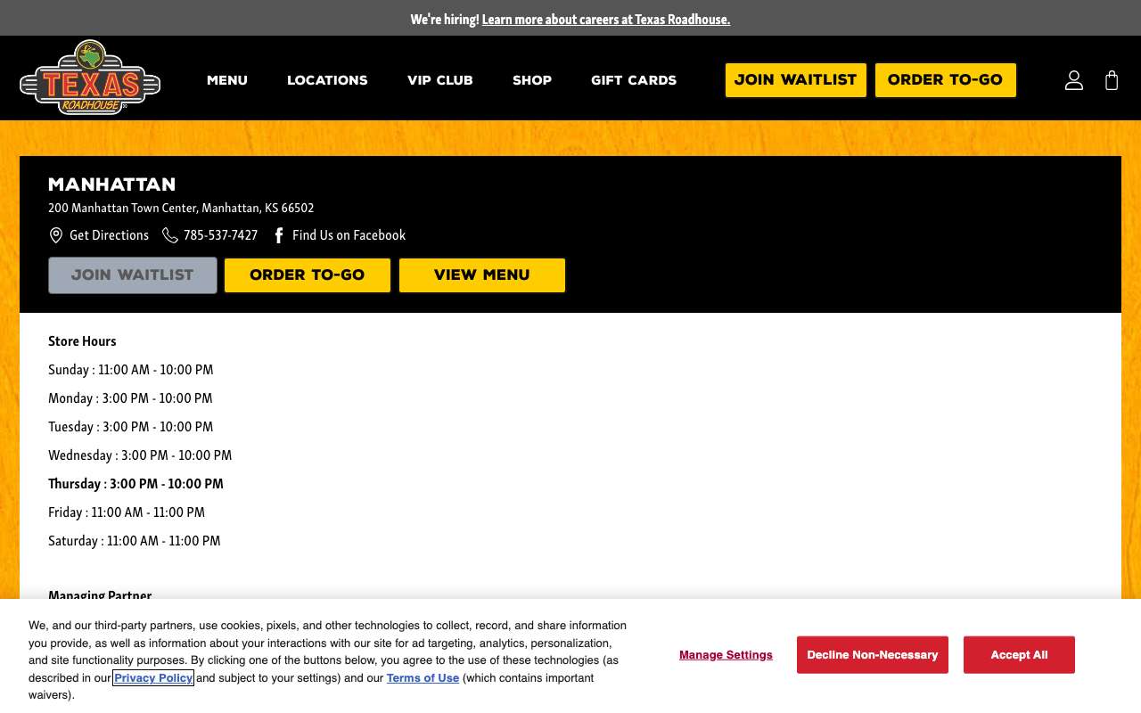1141x713 pixels.
Task: Go to LOCATIONS in the navigation
Action: (327, 80)
